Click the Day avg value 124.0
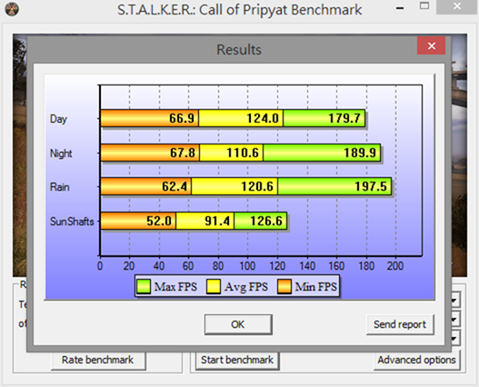The image size is (479, 387). click(x=263, y=118)
